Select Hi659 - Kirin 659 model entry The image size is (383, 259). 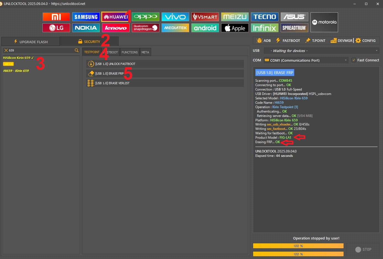tap(16, 71)
